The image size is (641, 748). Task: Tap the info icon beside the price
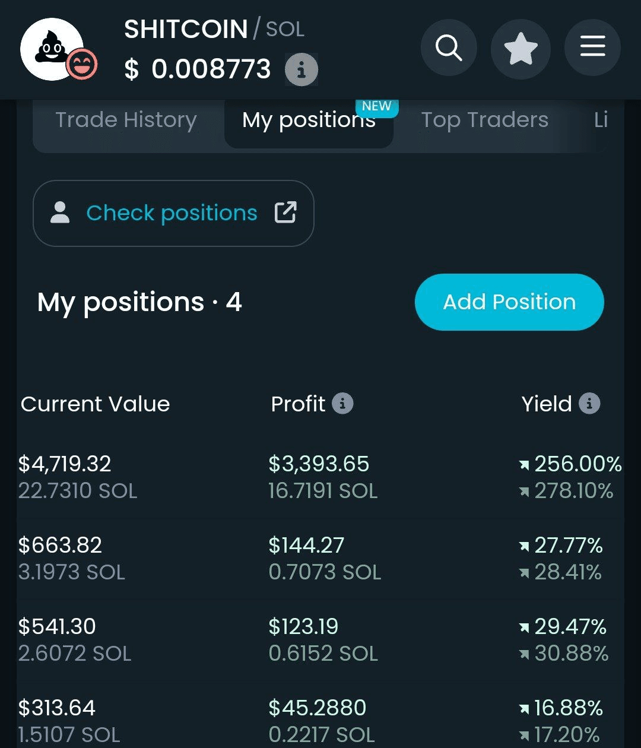302,70
